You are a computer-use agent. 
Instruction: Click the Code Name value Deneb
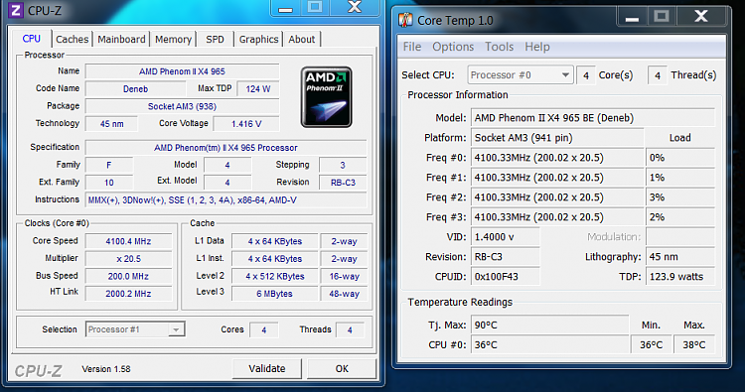135,89
